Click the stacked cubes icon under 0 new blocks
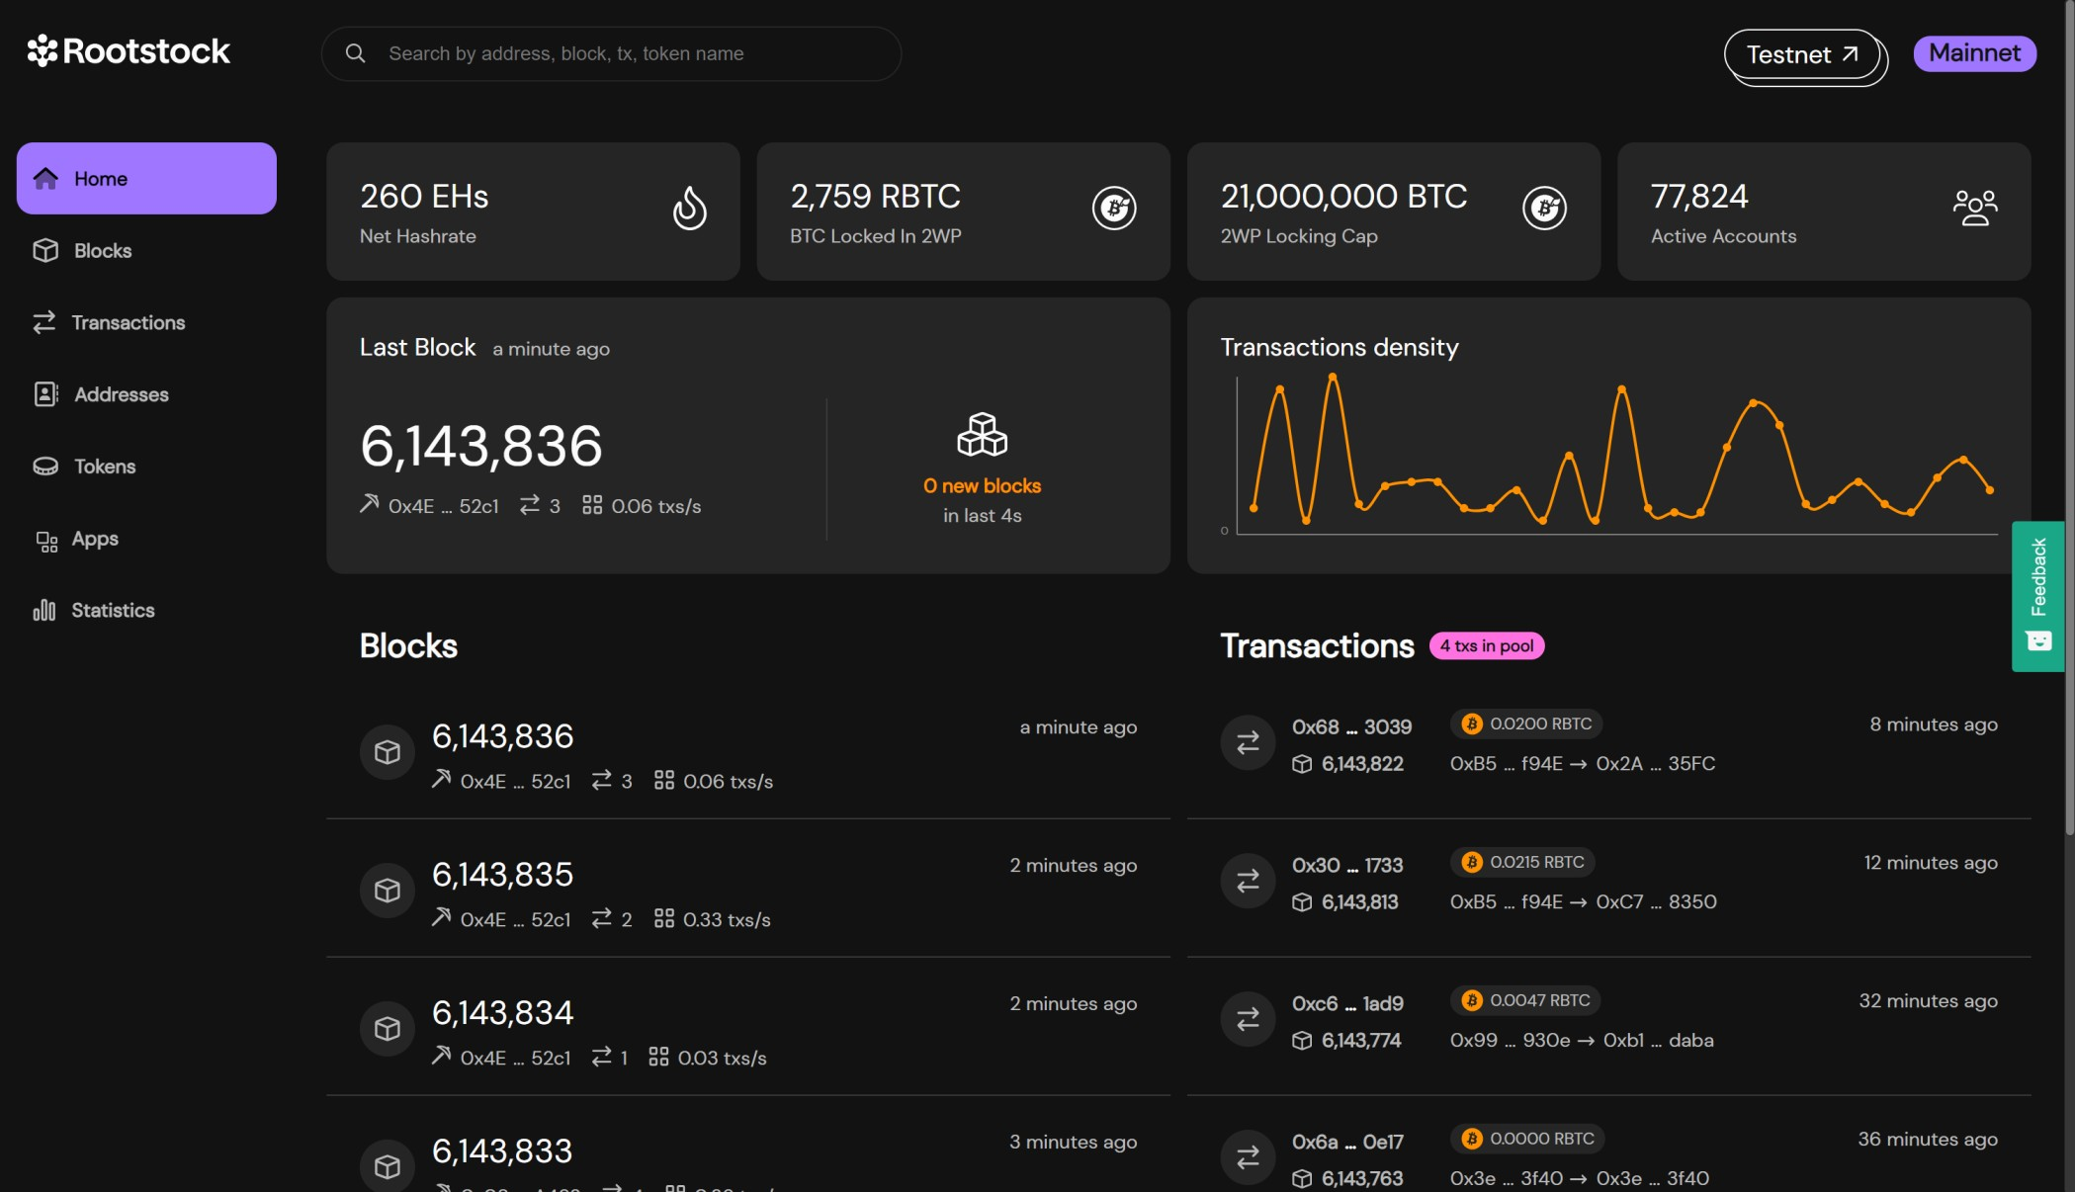Screen dimensions: 2075x1192 [981, 433]
